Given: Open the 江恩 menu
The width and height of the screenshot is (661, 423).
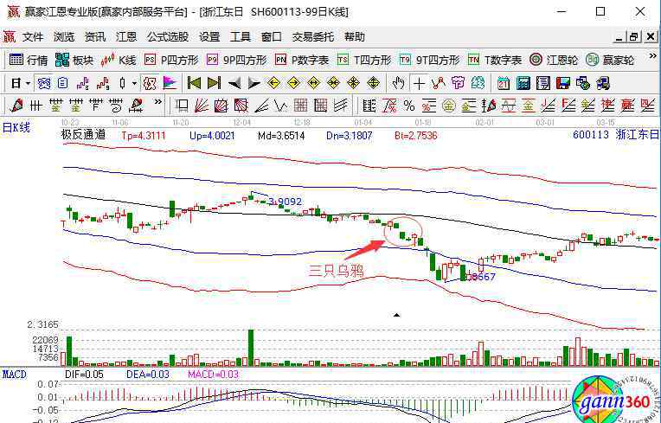Looking at the screenshot, I should click(x=126, y=37).
